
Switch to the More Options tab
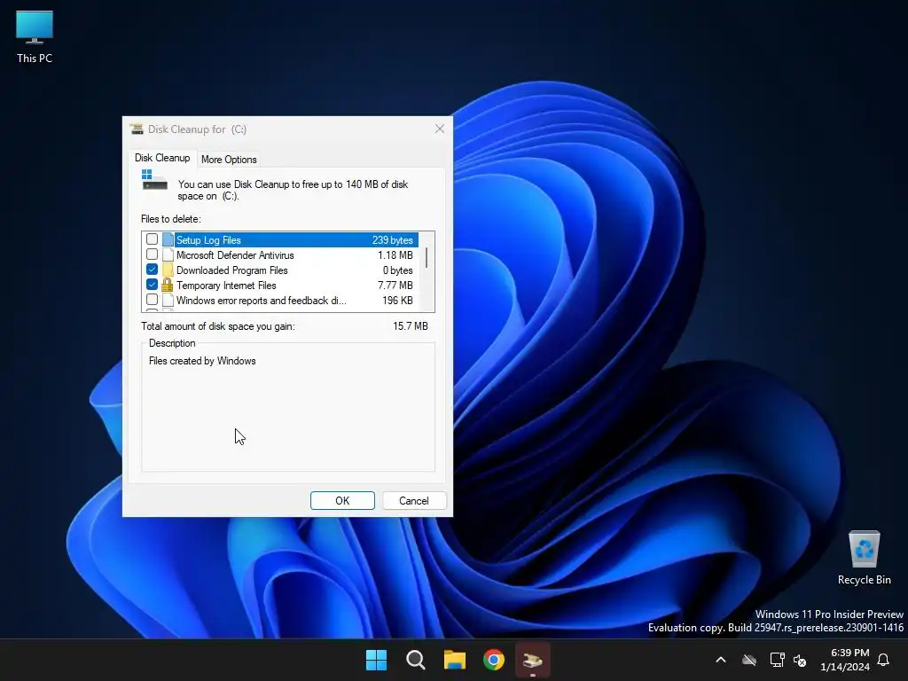pos(229,160)
